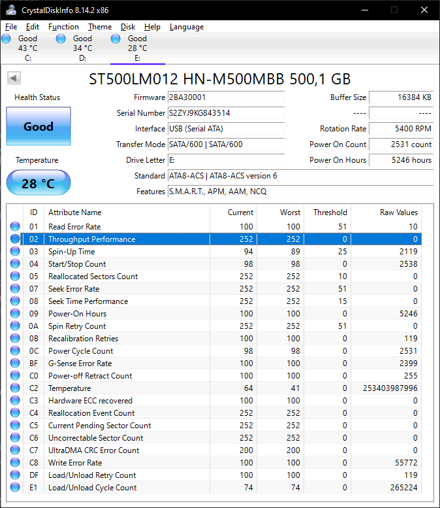
Task: Click the Interface field USB (Serial ATA)
Action: coord(226,129)
